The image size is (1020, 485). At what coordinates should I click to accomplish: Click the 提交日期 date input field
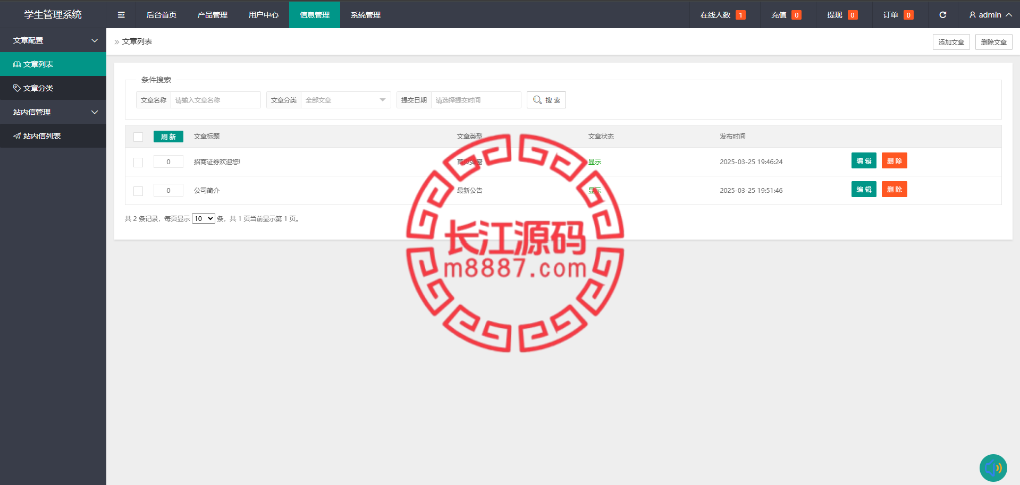tap(476, 100)
